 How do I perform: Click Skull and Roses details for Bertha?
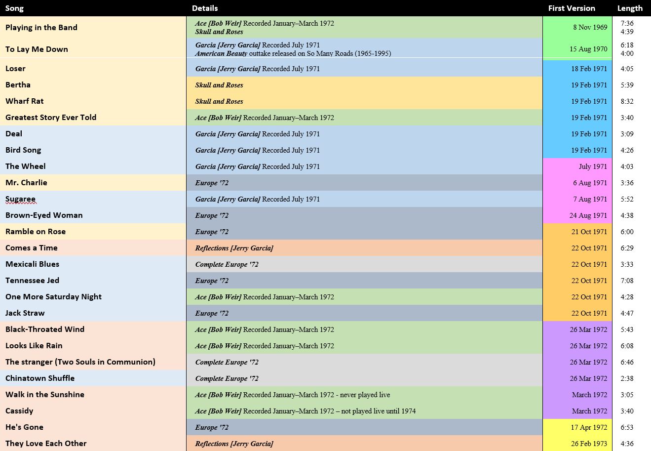pos(364,84)
